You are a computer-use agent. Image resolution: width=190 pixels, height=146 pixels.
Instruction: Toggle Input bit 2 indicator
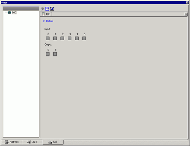point(62,38)
